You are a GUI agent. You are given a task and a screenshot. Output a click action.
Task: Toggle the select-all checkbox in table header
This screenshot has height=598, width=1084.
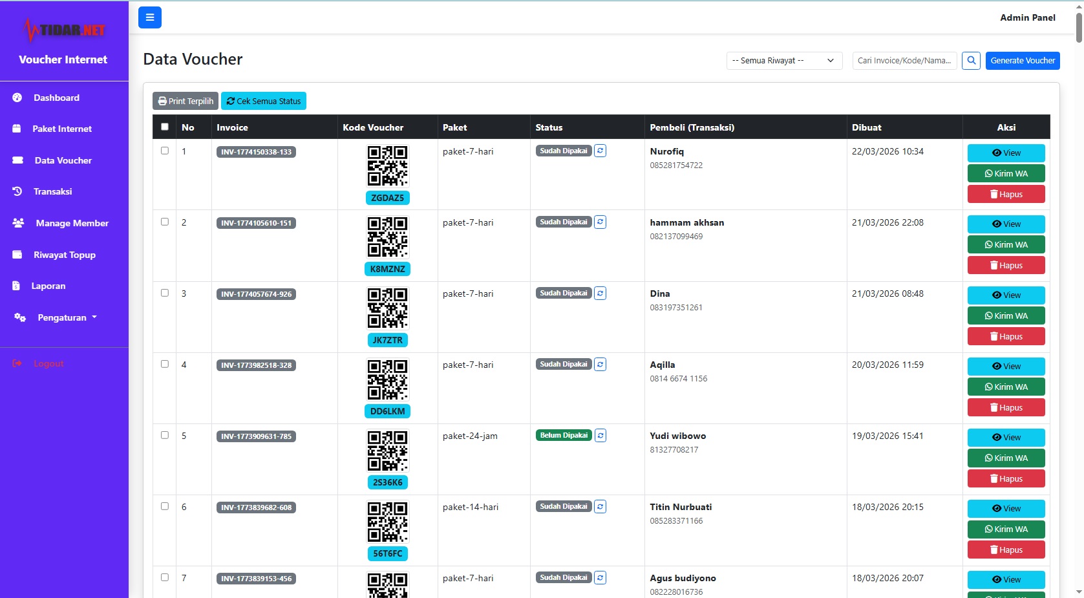pos(165,127)
